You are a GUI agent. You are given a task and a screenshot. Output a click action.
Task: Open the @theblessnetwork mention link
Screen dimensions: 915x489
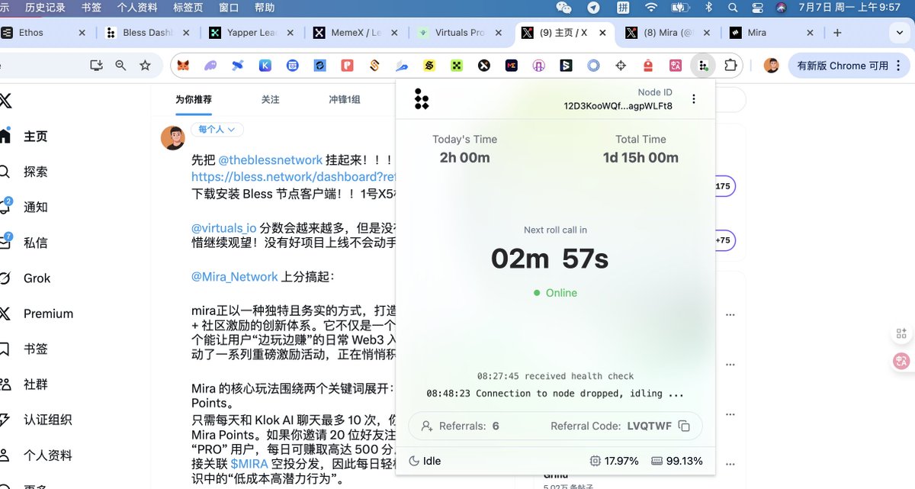tap(271, 160)
